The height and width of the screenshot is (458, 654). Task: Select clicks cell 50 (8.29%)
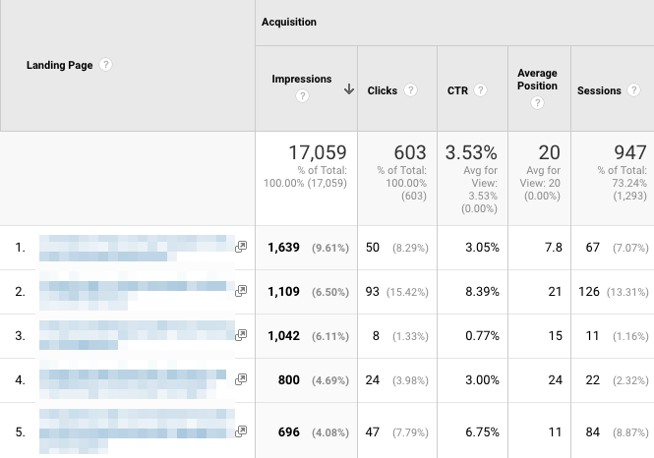click(397, 248)
